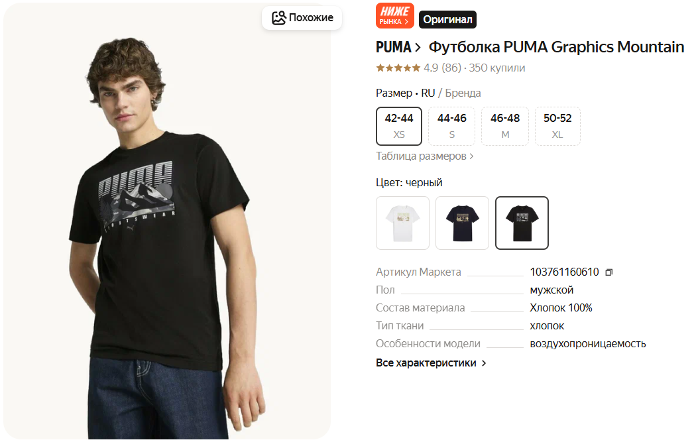Click the similar items image-search icon
Screen dimensions: 694x446
pos(279,18)
